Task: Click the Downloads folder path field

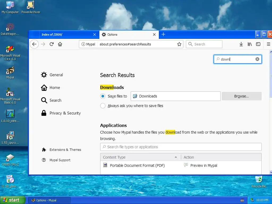Action: [176, 96]
